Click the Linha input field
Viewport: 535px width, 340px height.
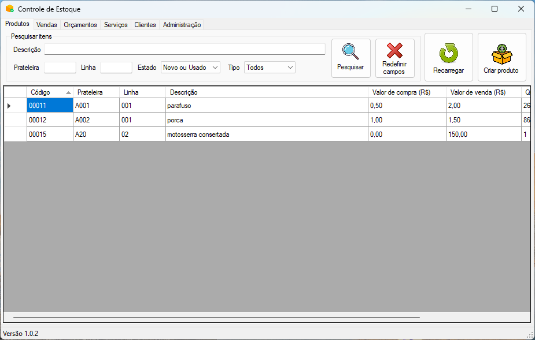tap(116, 68)
